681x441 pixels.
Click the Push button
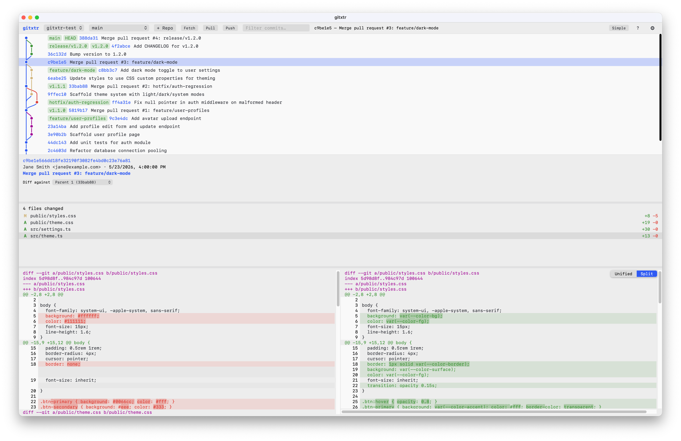point(230,28)
